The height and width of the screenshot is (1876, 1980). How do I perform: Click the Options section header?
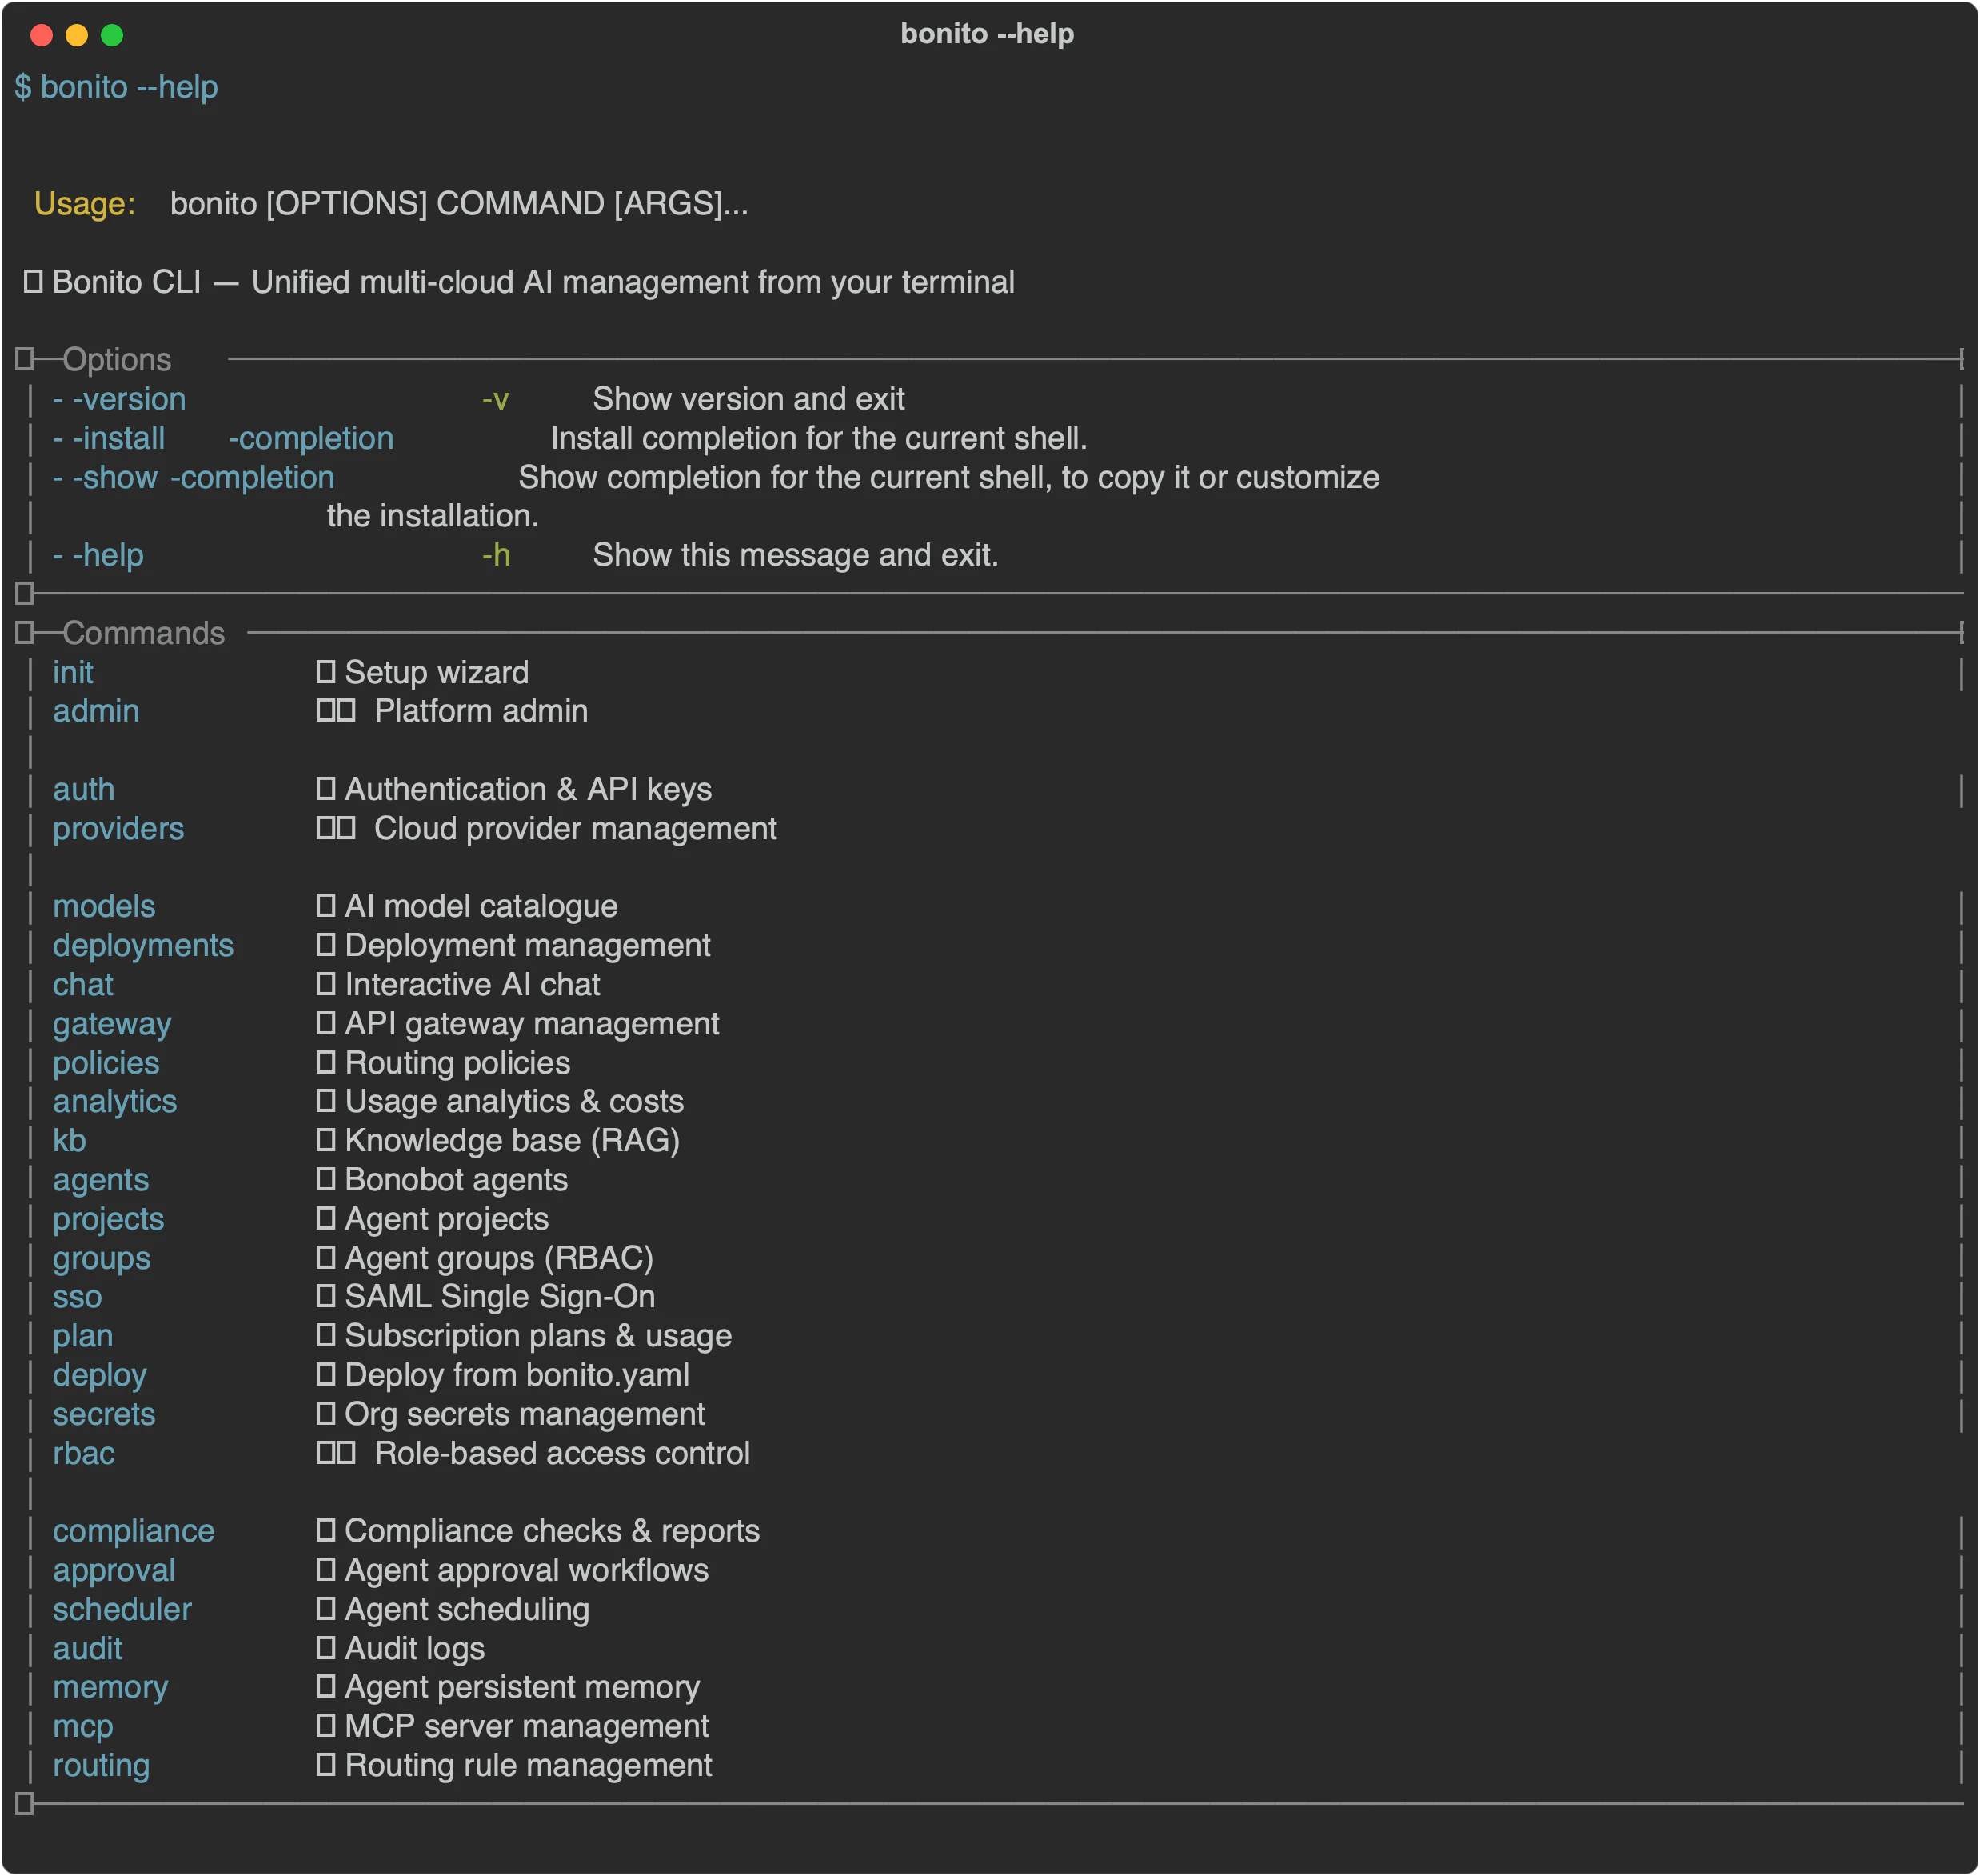(117, 360)
